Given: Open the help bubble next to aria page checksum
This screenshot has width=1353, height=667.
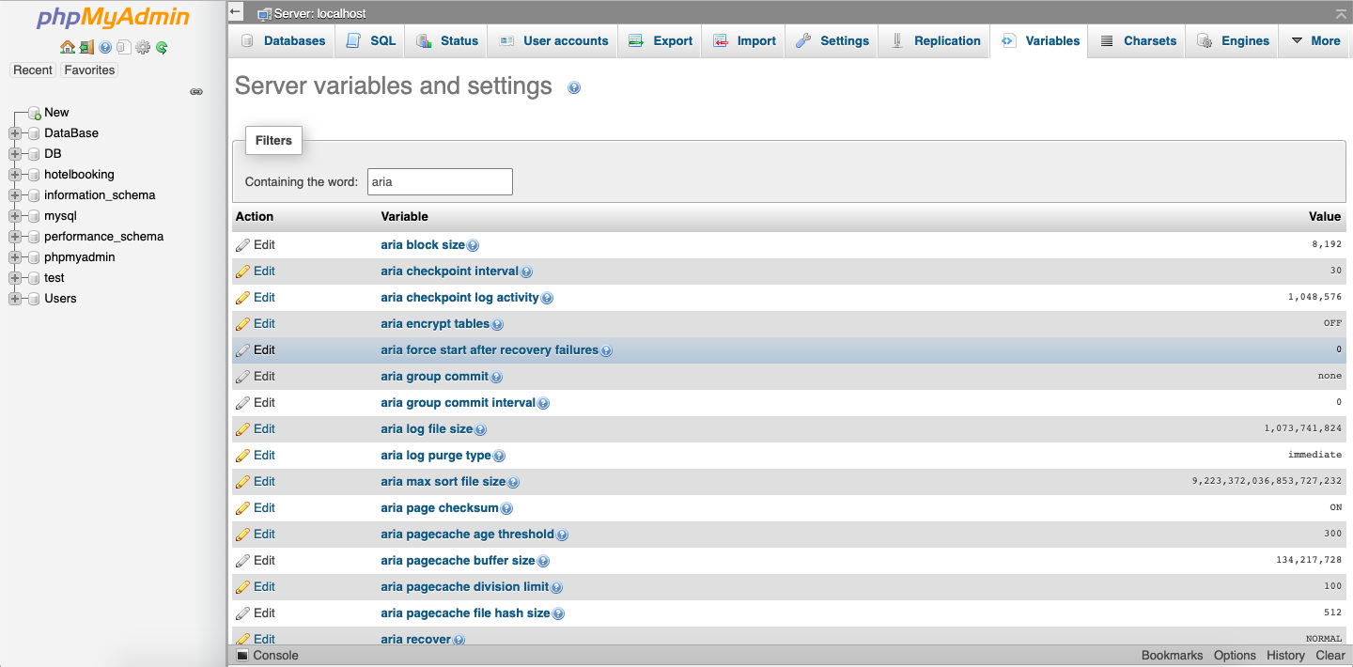Looking at the screenshot, I should click(506, 507).
